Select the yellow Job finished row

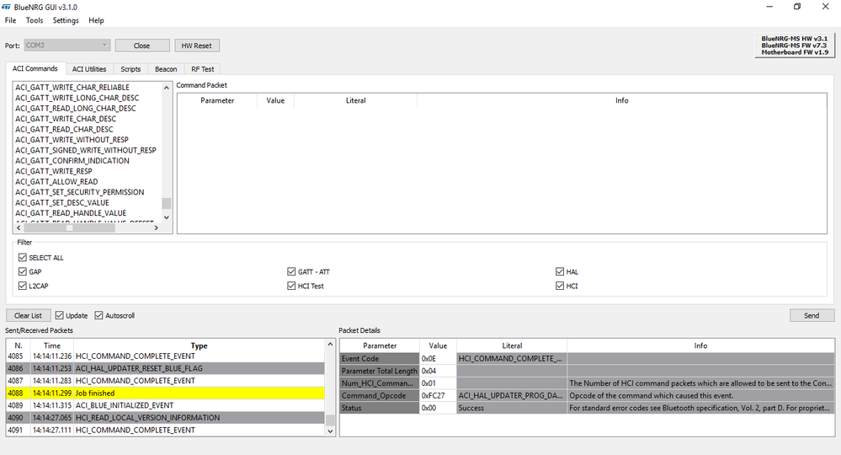point(165,393)
